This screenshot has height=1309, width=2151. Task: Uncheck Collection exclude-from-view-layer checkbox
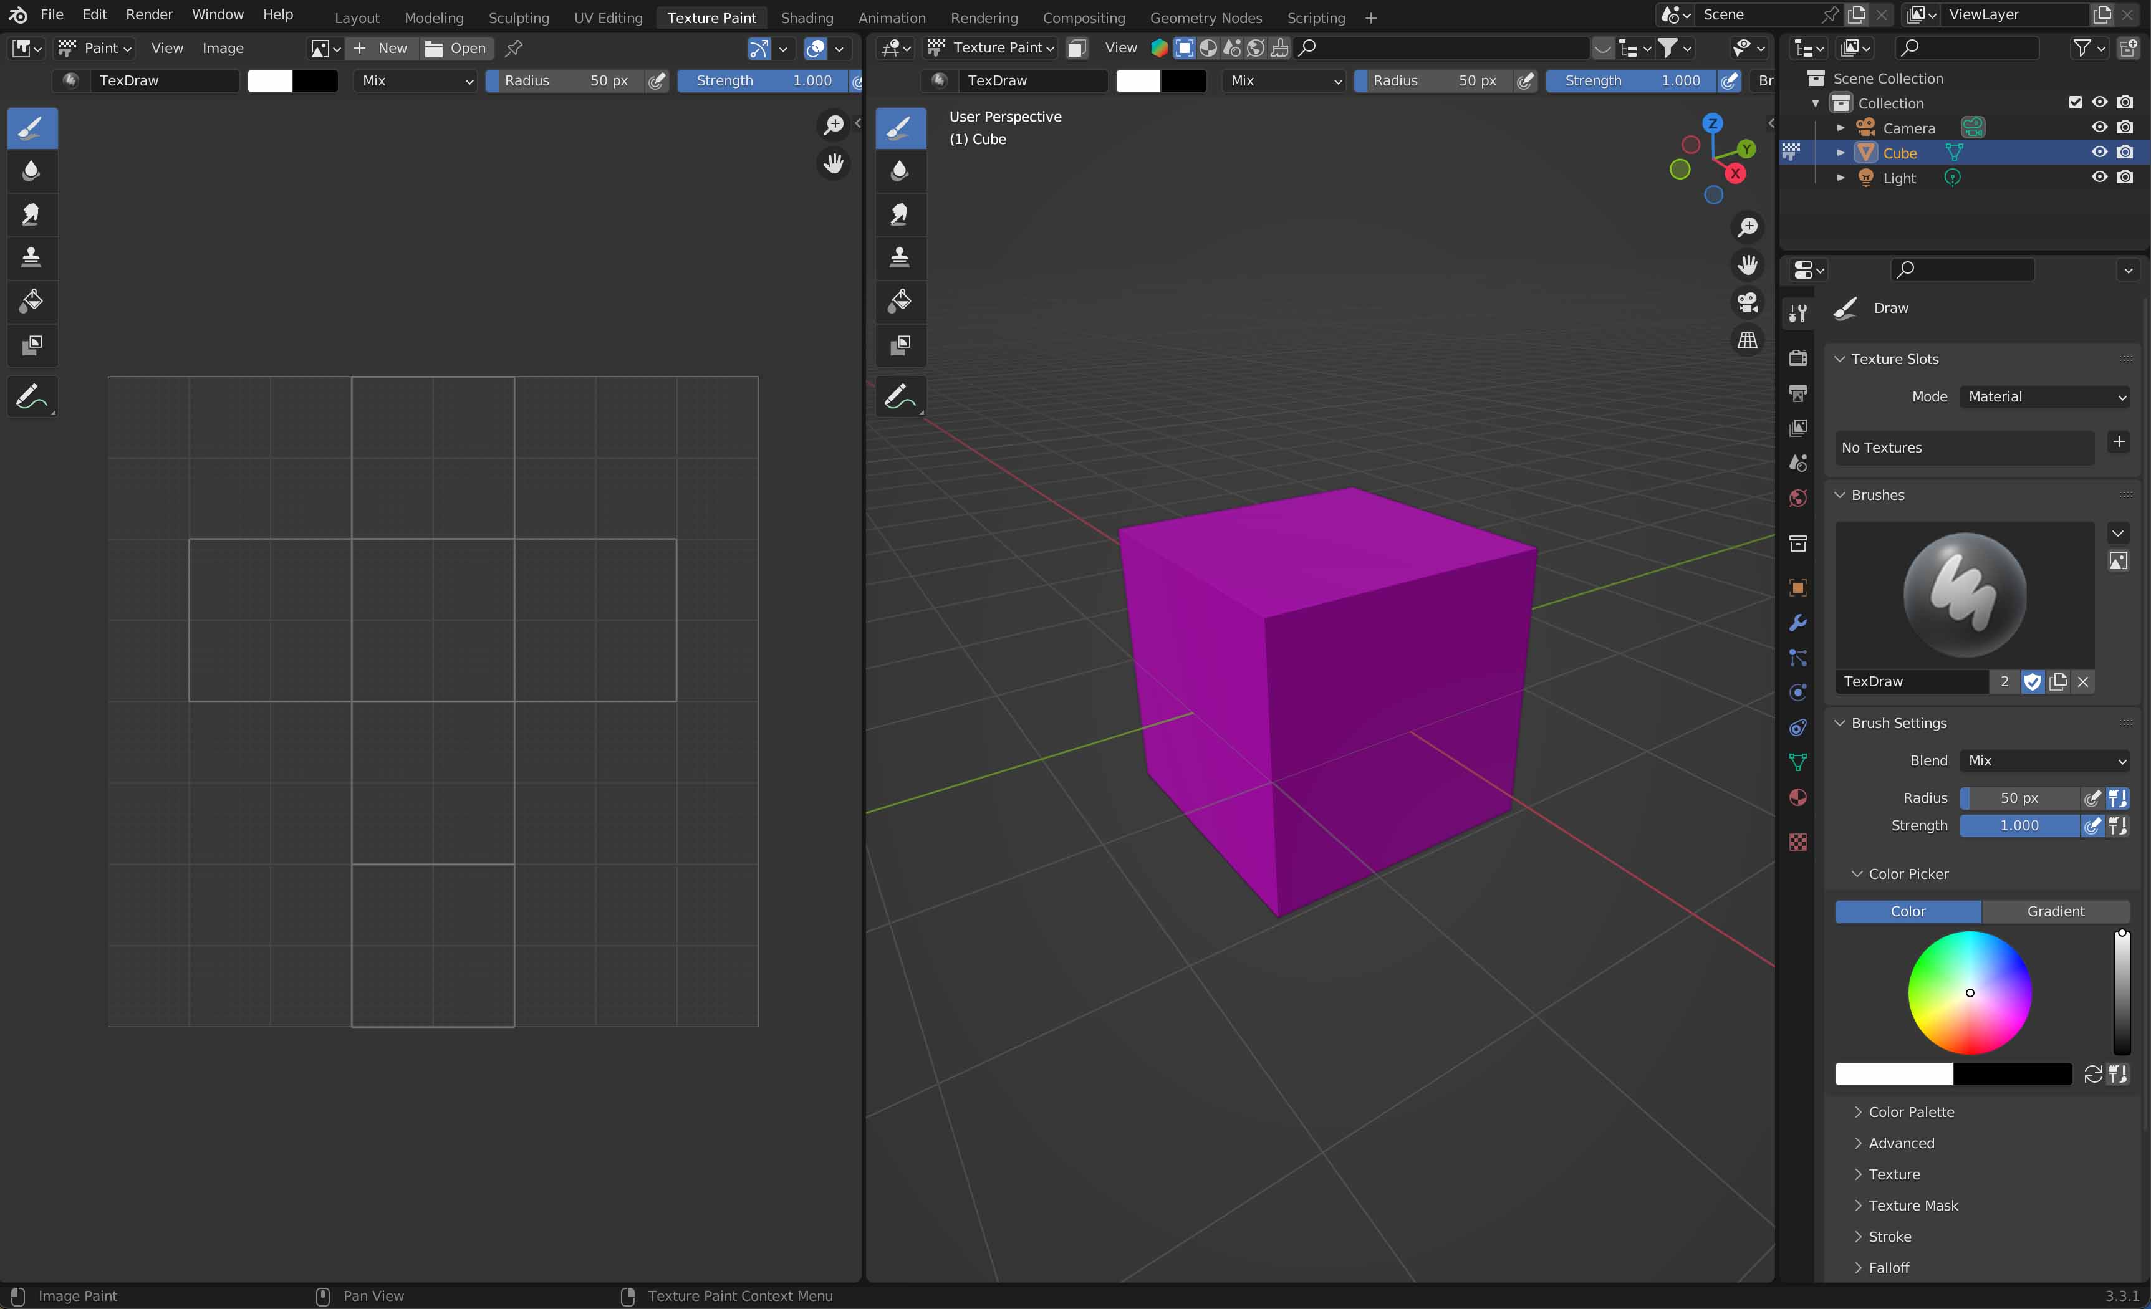(2075, 103)
